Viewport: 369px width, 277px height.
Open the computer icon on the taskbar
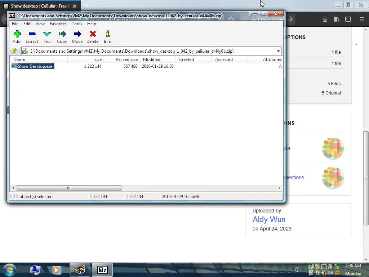pos(35,270)
